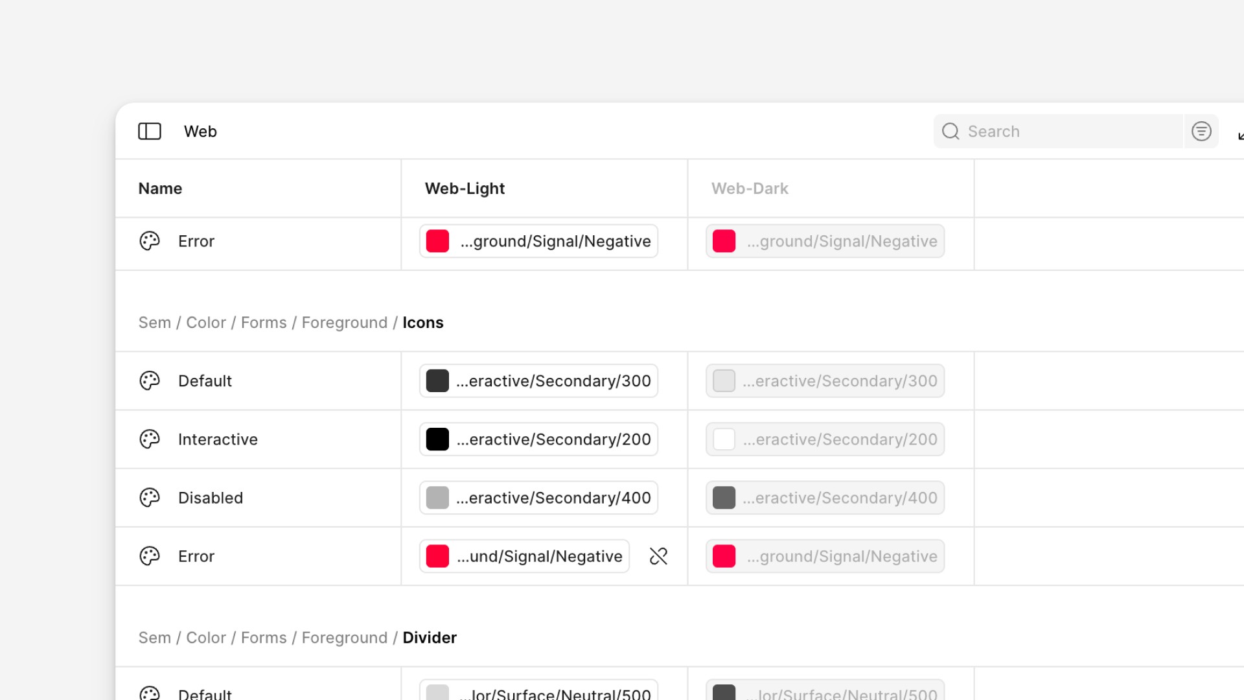Click the palette icon of top Error row
The height and width of the screenshot is (700, 1244).
[150, 241]
